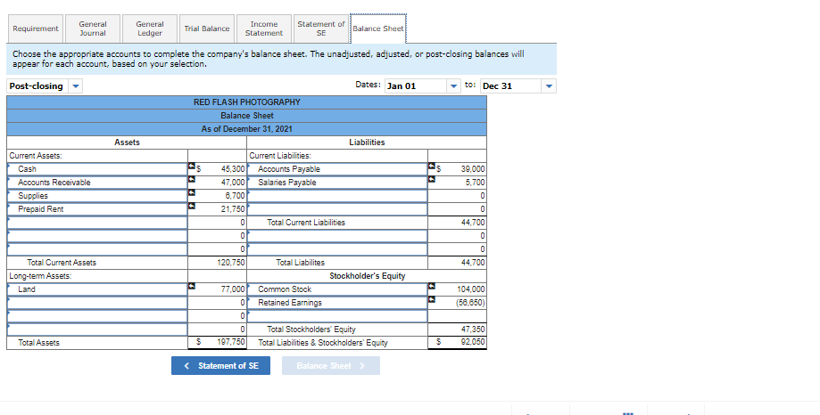Screen dimensions: 820x415
Task: Click the Cash row detail icon
Action: tap(192, 167)
